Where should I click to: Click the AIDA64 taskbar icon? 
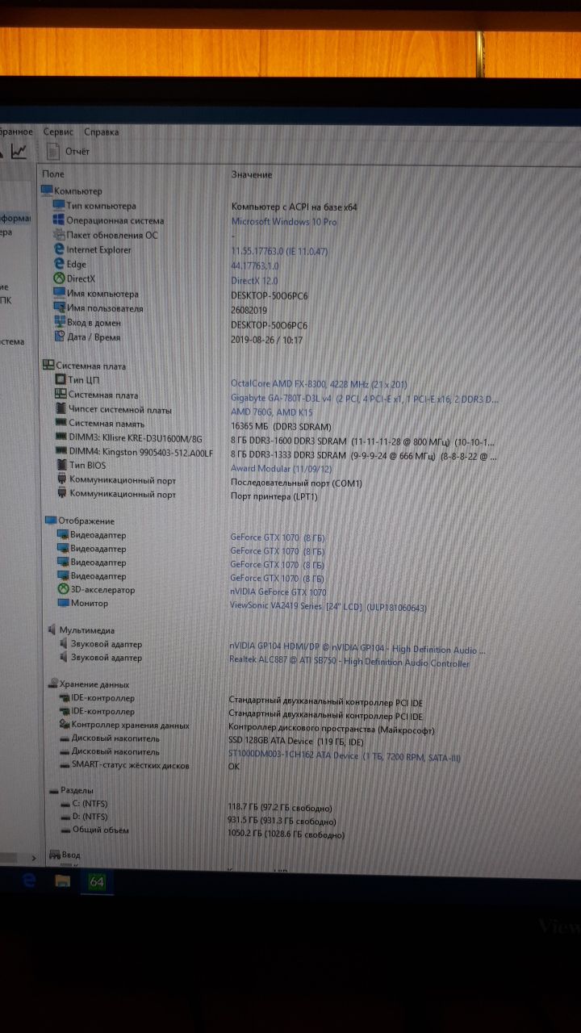point(96,882)
